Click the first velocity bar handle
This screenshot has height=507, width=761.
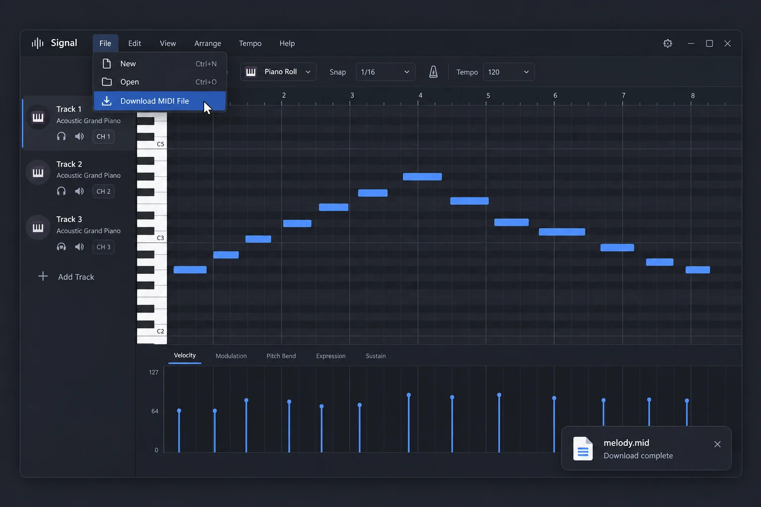click(179, 411)
